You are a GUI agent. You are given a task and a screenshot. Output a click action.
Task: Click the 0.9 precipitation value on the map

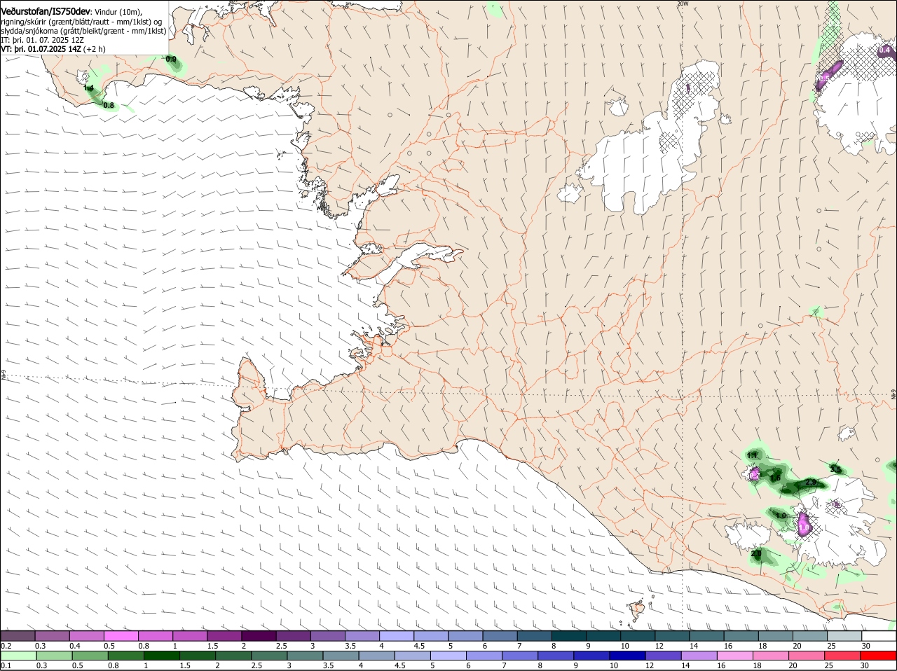click(x=171, y=60)
